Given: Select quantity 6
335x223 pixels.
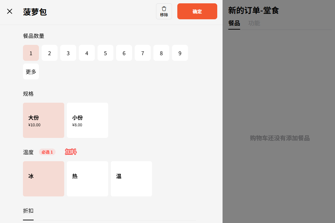Looking at the screenshot, I should 124,53.
